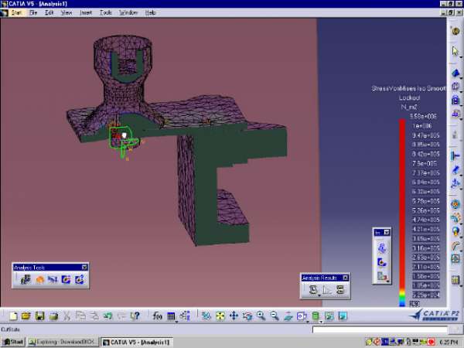Click CATIA V5 Analysis1 taskbar button
Screen dimensions: 464x348
tap(136, 342)
